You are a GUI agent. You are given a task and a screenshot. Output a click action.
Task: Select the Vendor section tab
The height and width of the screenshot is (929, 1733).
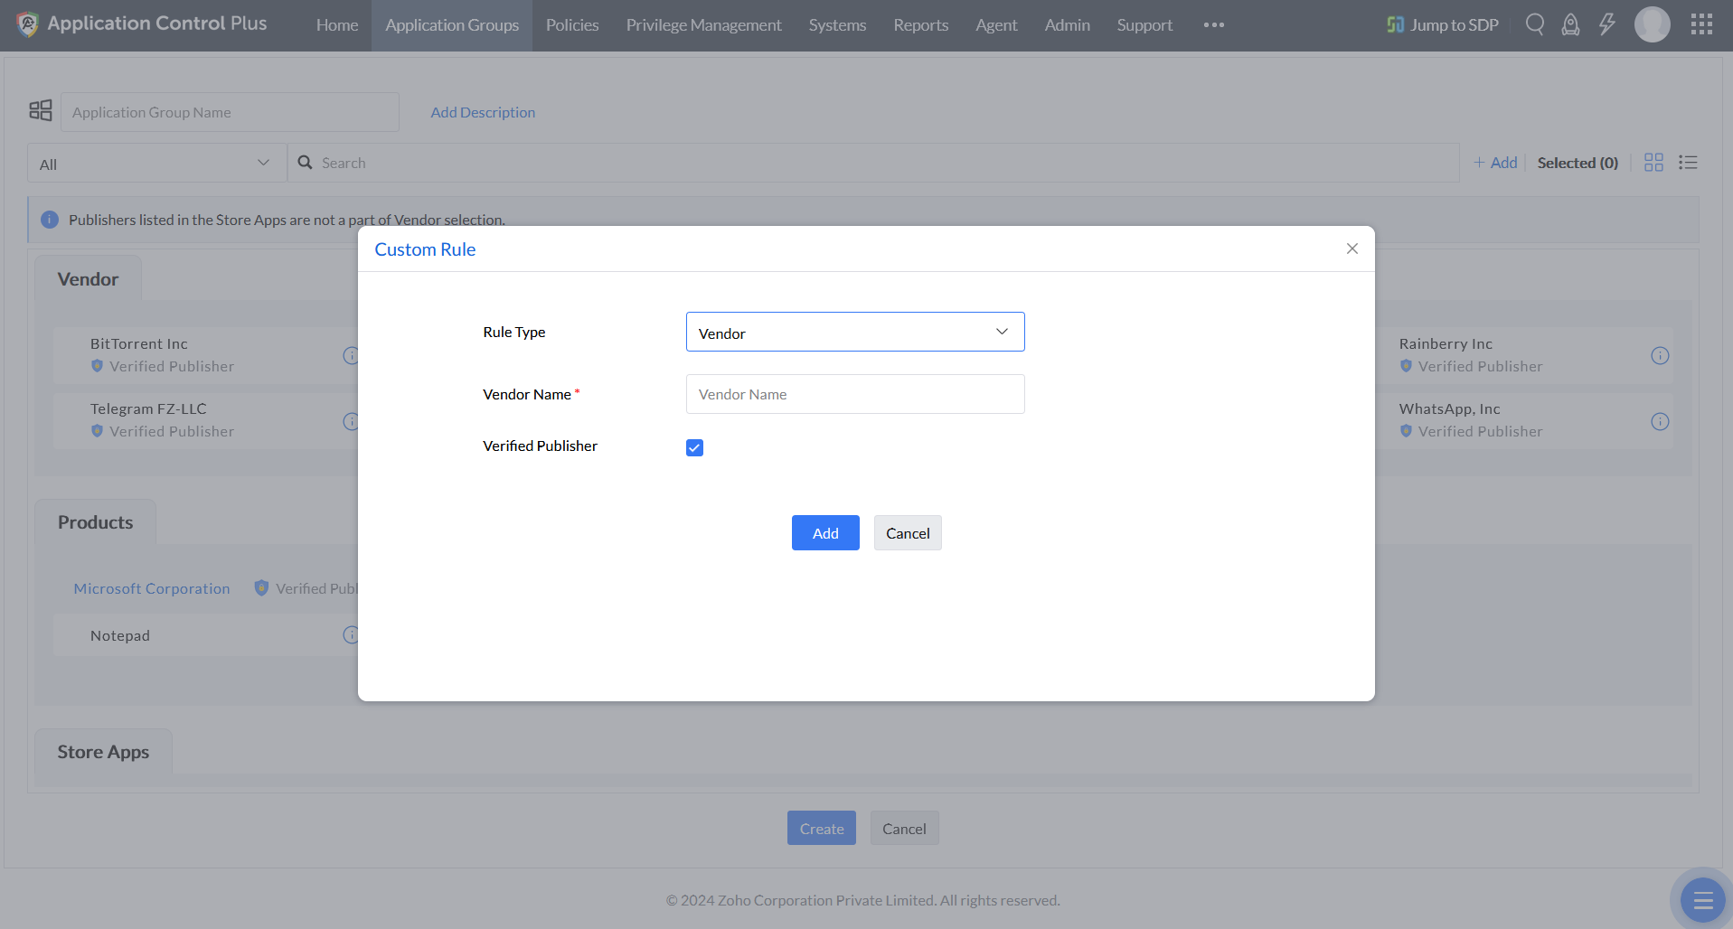88,279
